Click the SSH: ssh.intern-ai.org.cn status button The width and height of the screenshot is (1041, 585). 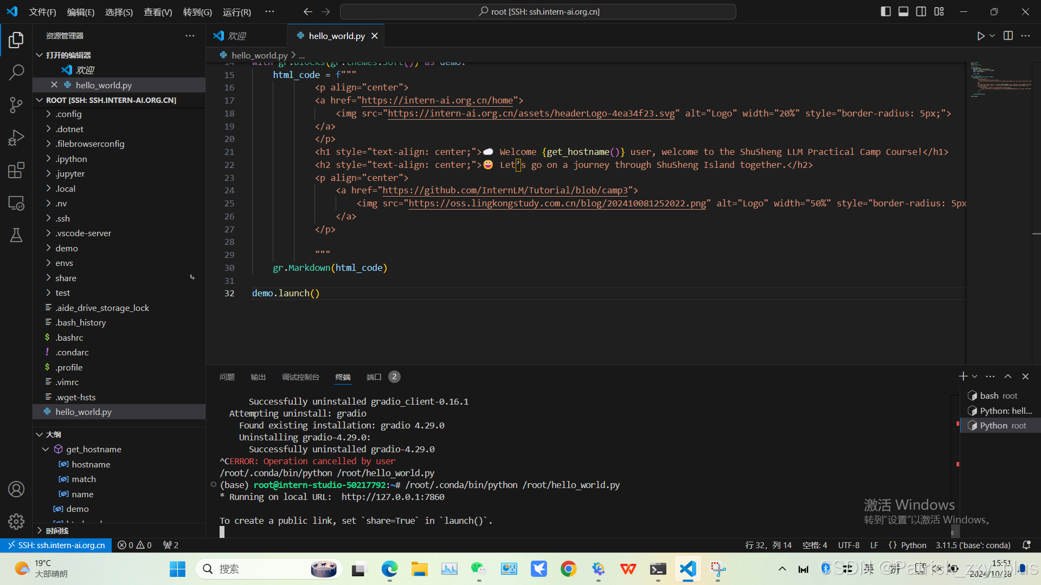click(56, 545)
